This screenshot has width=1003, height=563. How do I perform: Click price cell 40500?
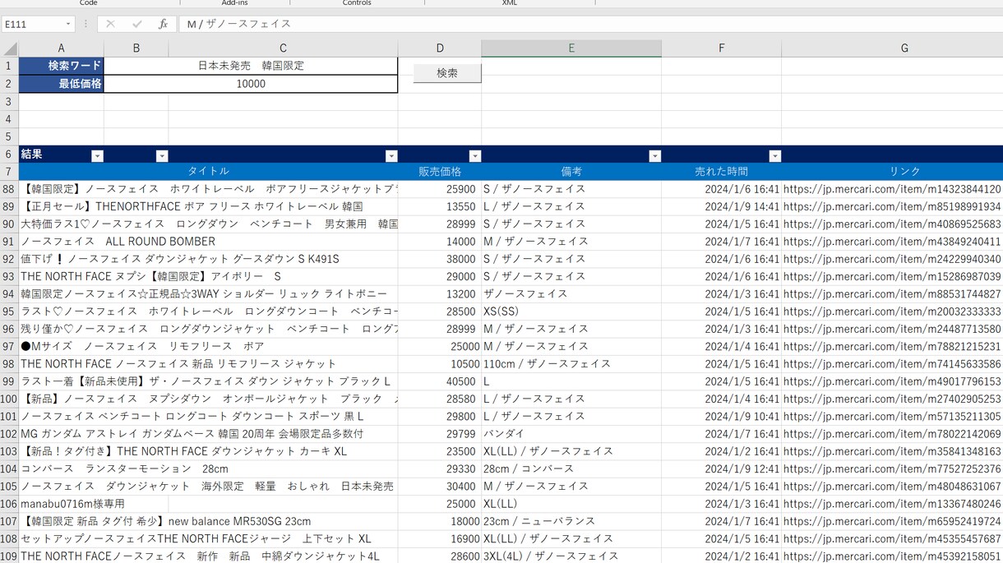click(440, 381)
